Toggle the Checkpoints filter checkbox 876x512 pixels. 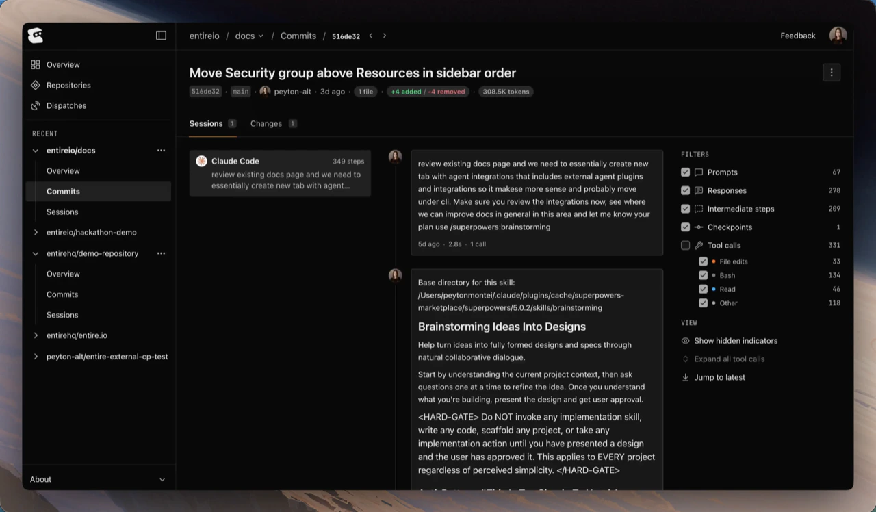pos(685,227)
